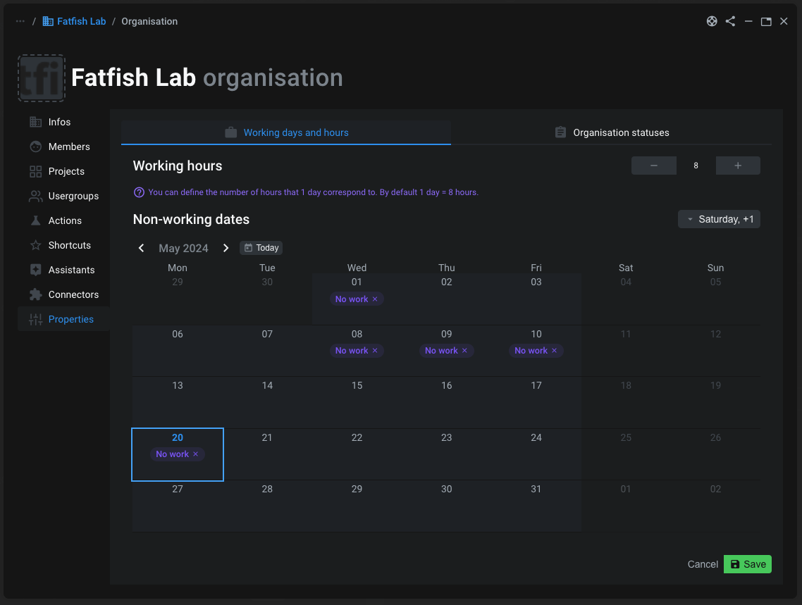This screenshot has width=802, height=605.
Task: Click the Projects grid icon
Action: pos(35,171)
